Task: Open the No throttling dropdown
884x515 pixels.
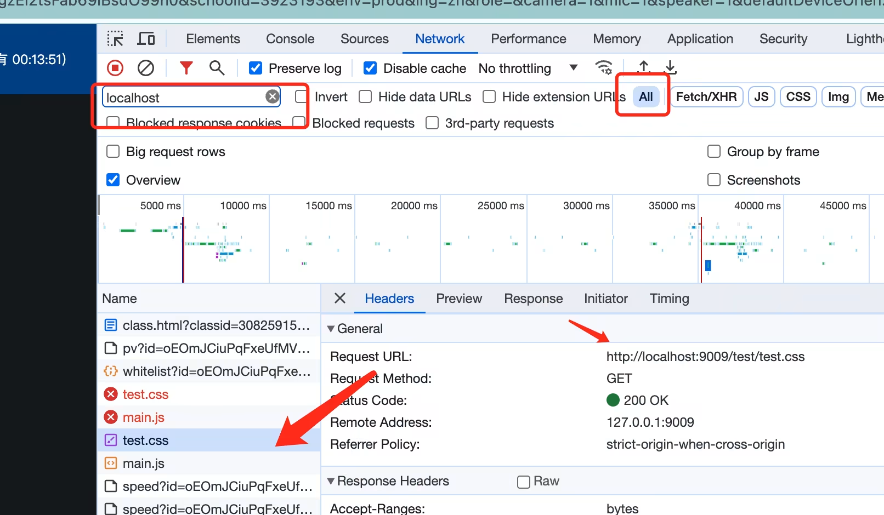Action: pos(528,68)
